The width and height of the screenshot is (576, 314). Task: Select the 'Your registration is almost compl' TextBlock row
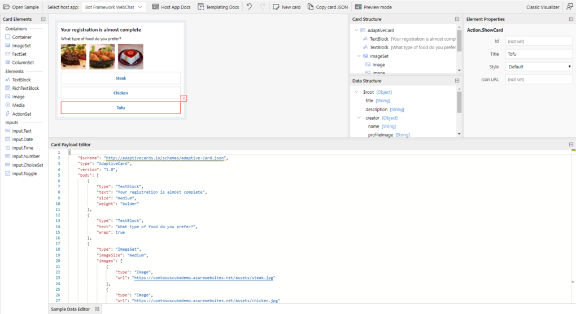[x=409, y=39]
